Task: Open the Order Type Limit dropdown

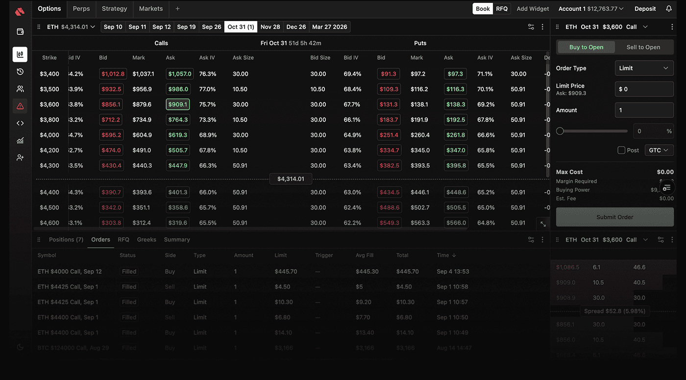Action: point(644,68)
